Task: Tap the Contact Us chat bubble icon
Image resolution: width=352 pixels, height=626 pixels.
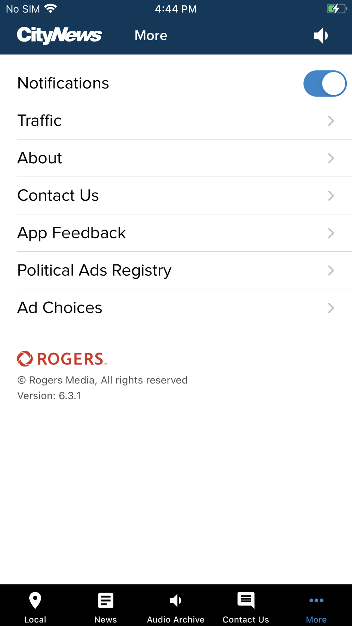Action: [x=246, y=600]
